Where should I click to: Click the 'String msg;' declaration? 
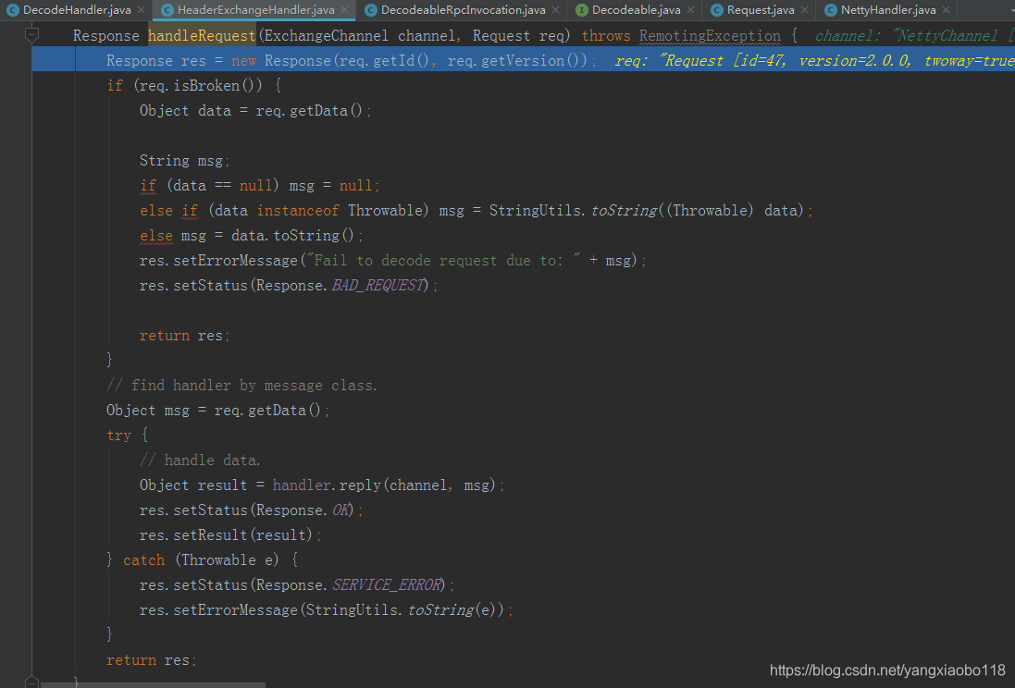184,161
